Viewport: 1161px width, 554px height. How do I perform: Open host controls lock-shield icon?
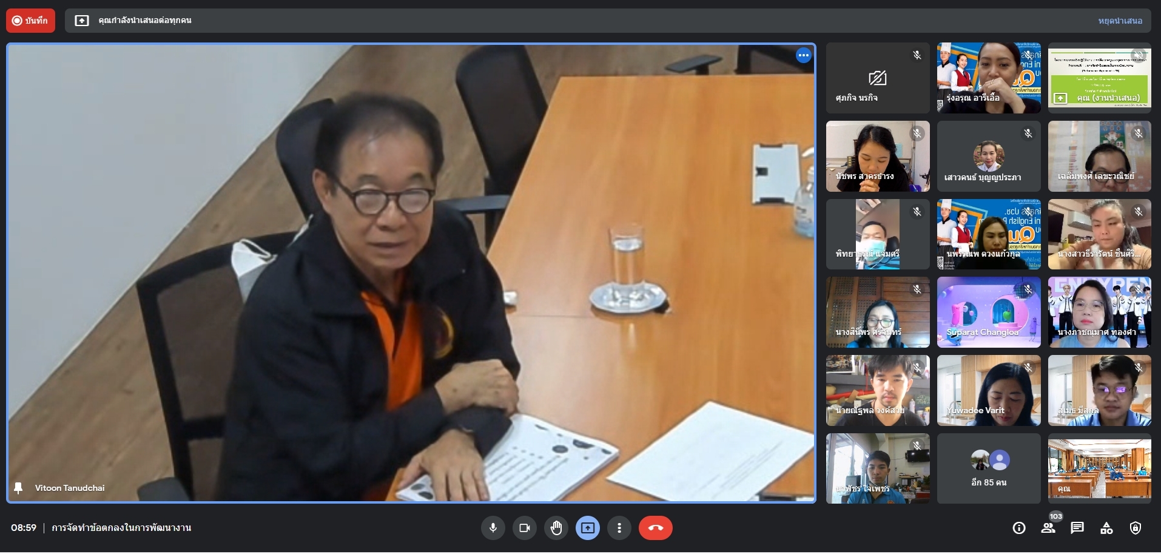point(1136,528)
